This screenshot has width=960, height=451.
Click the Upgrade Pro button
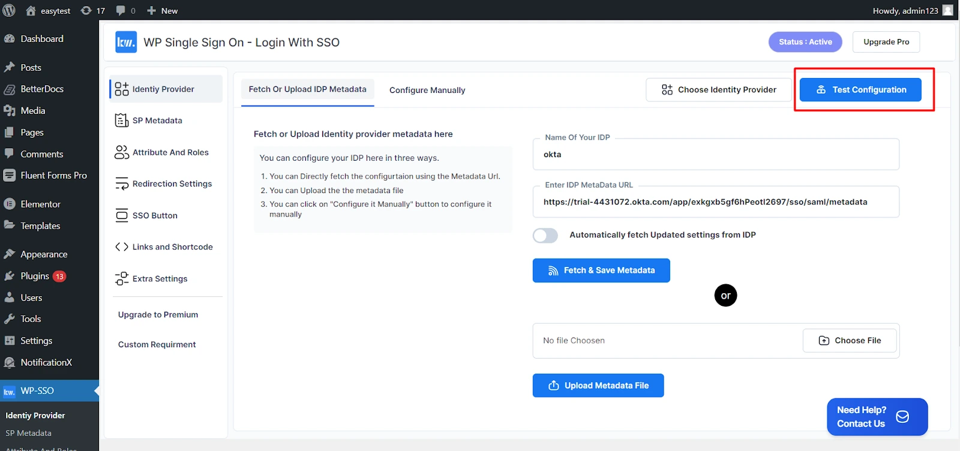[886, 42]
